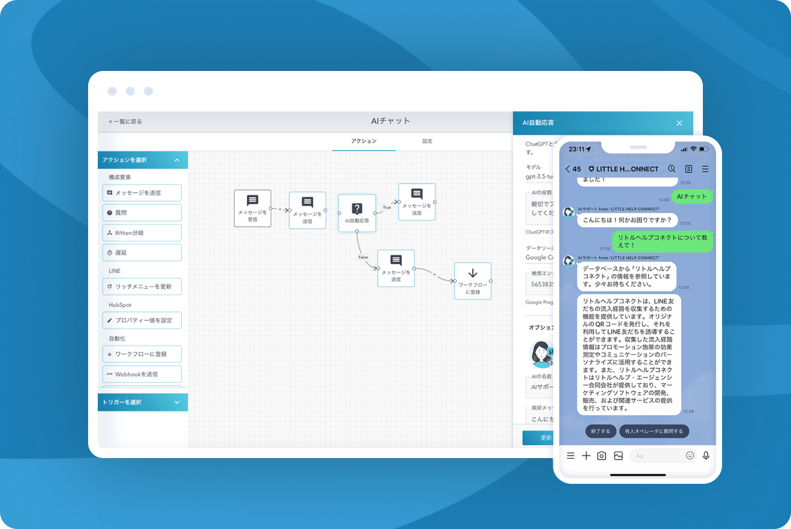The height and width of the screenshot is (529, 791).
Task: Select the メッセージを送信 action icon
Action: (141, 192)
